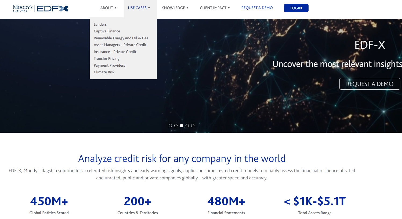The width and height of the screenshot is (402, 219).
Task: Click the active third carousel dot
Action: pos(182,126)
